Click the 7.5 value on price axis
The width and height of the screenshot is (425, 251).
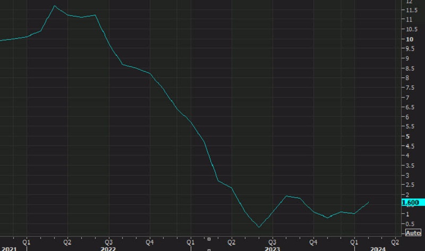pyautogui.click(x=410, y=88)
